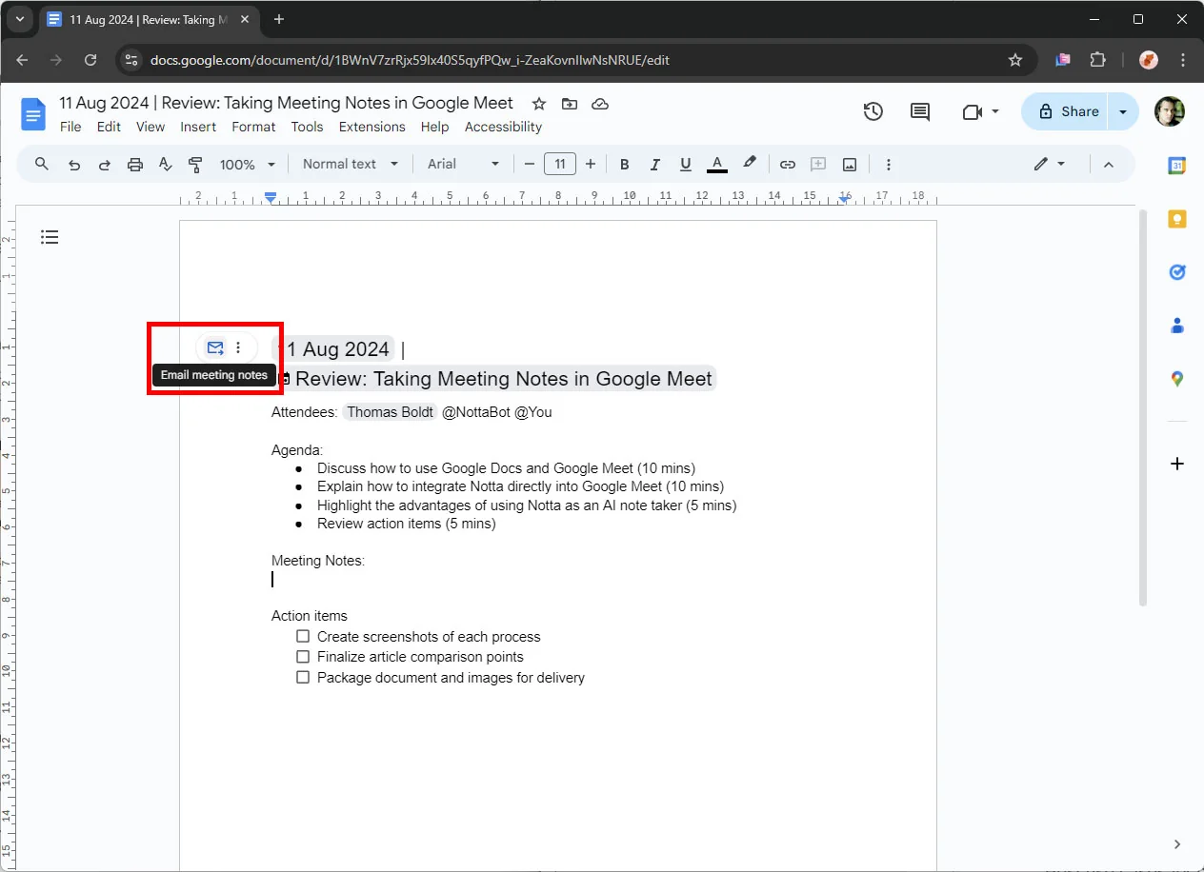Open the Edit menu

point(109,127)
